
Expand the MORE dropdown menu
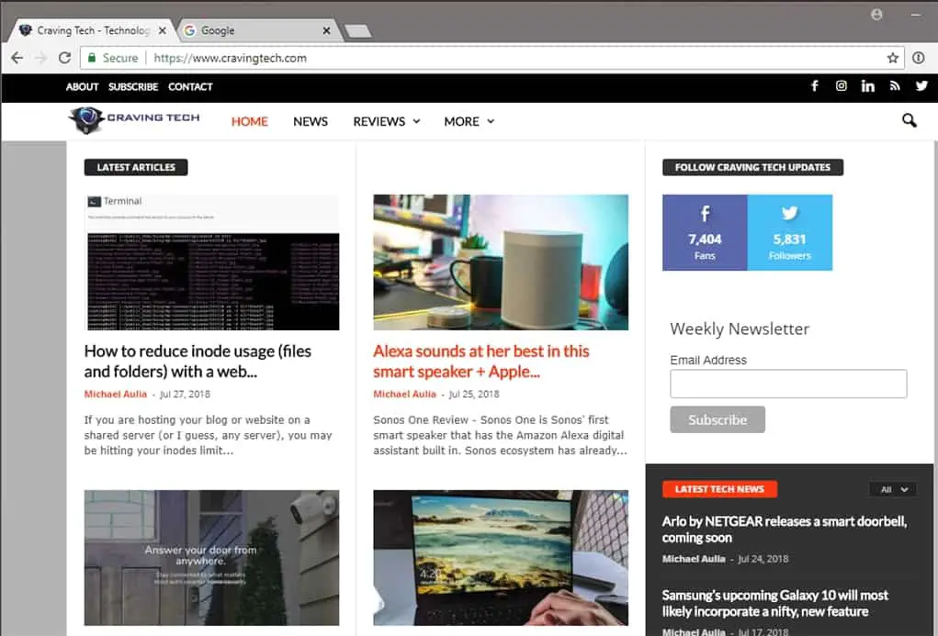pyautogui.click(x=469, y=121)
